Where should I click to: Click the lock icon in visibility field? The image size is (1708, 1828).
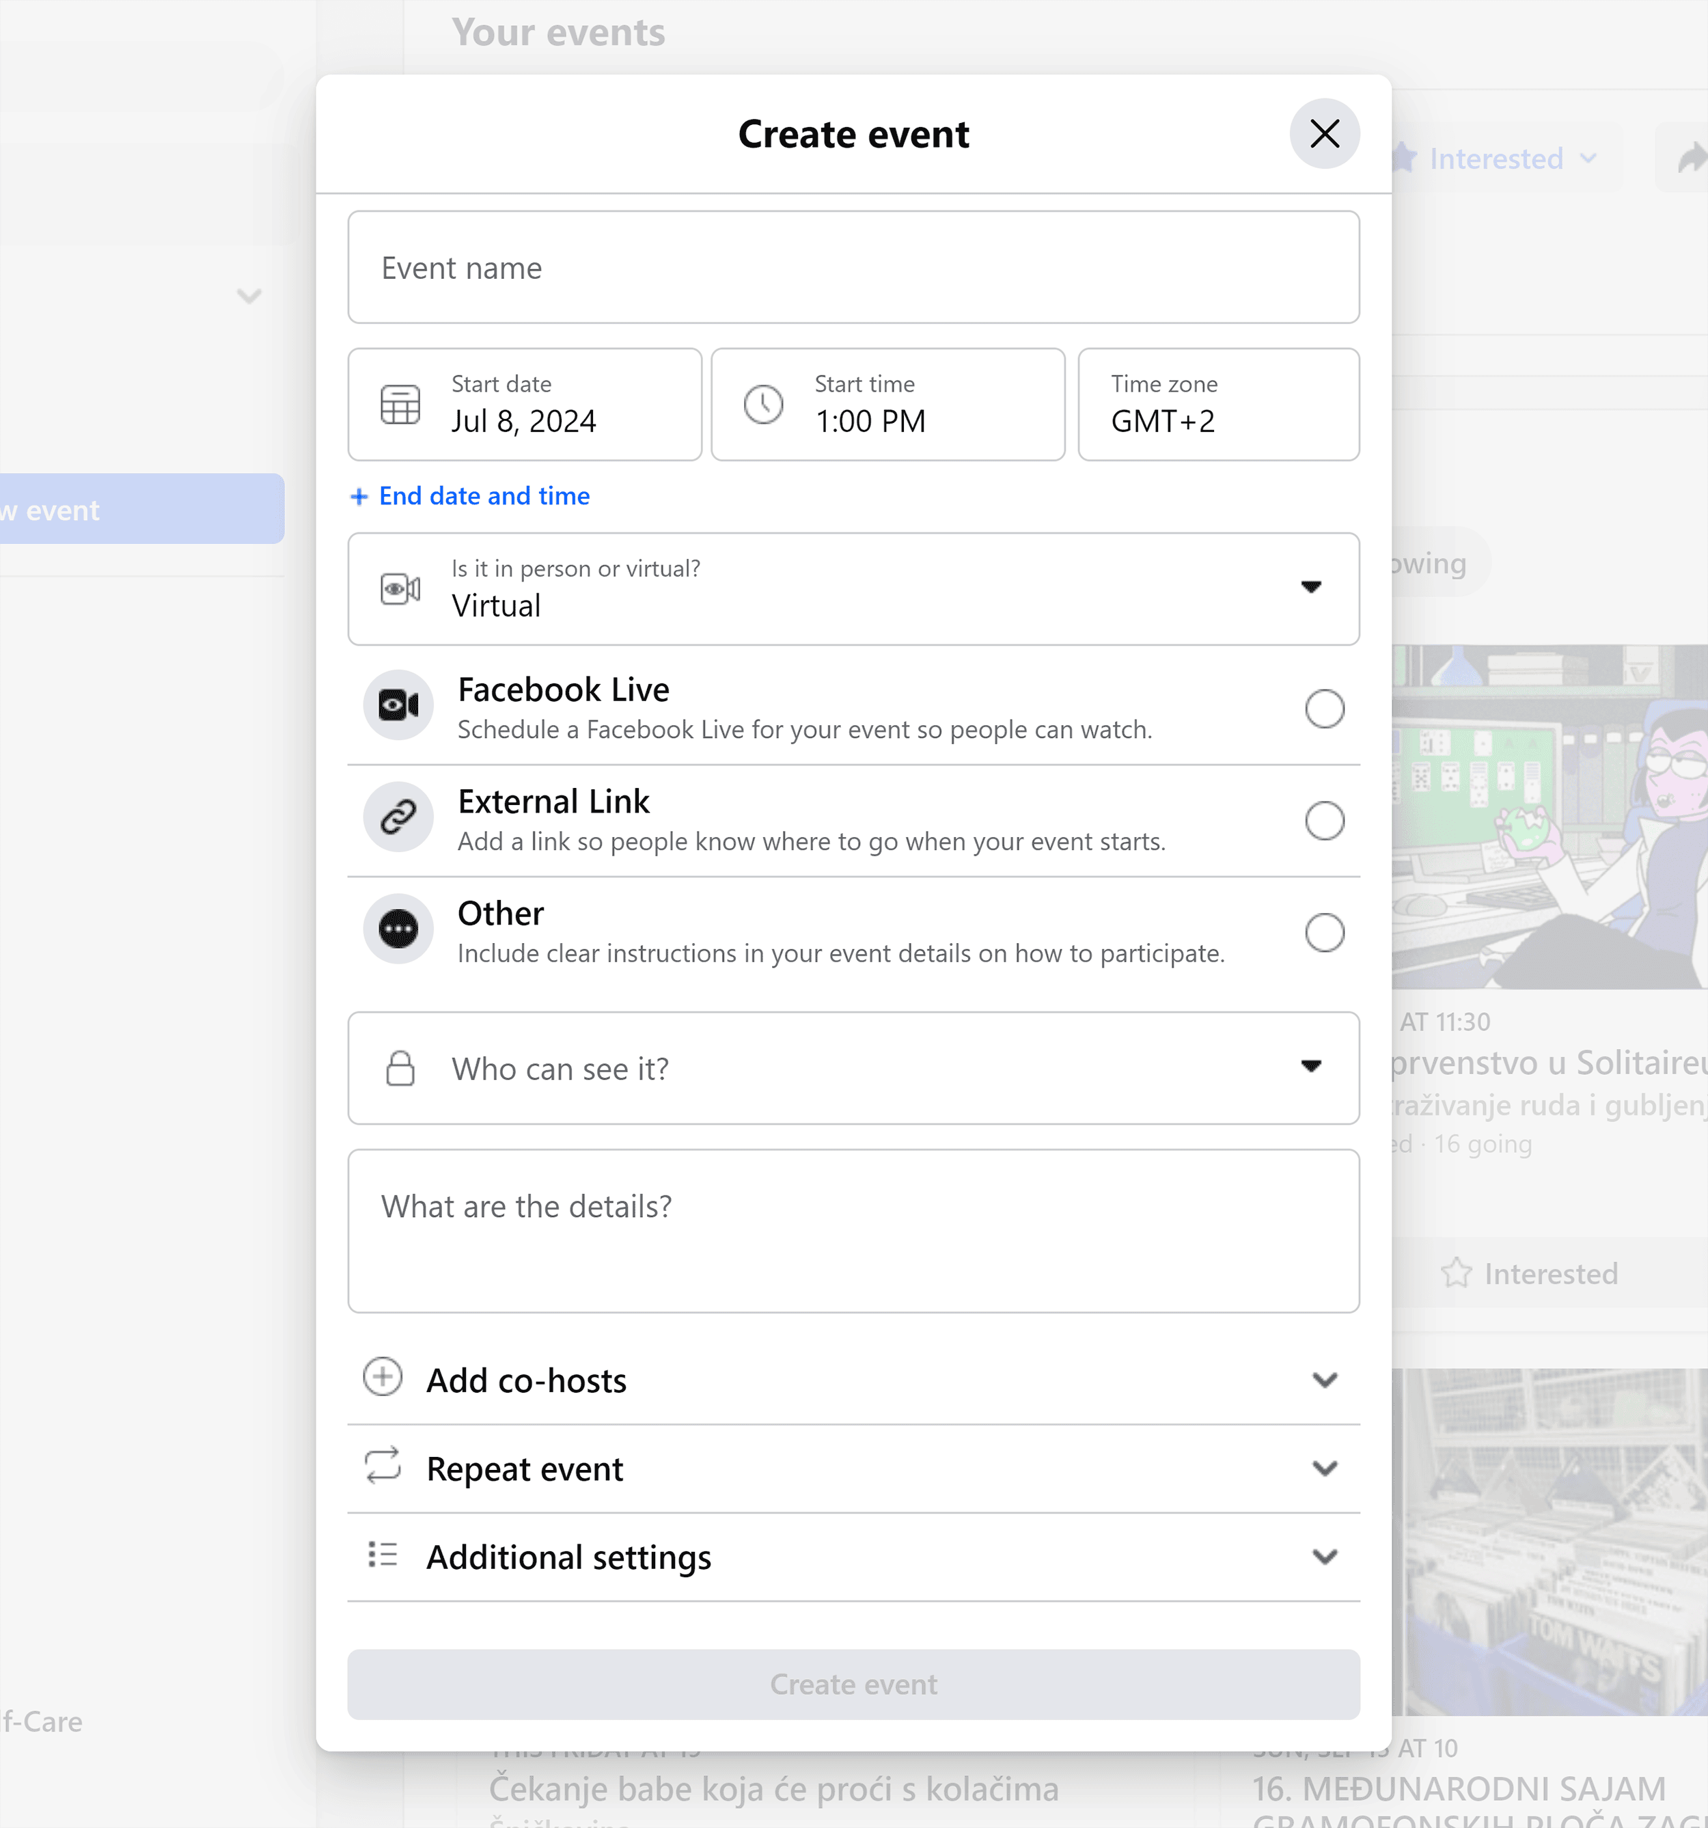400,1069
